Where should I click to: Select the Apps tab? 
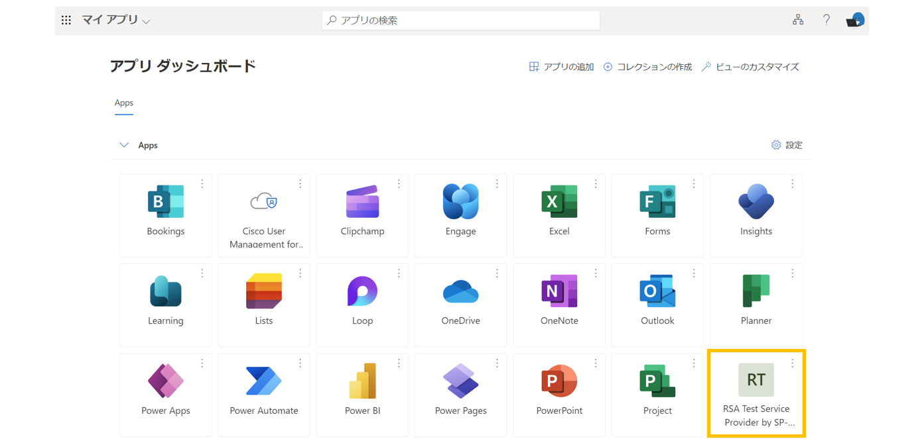pyautogui.click(x=124, y=103)
